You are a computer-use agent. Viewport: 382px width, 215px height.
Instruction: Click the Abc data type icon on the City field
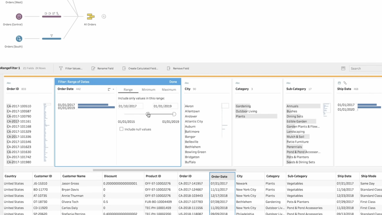pos(186,83)
